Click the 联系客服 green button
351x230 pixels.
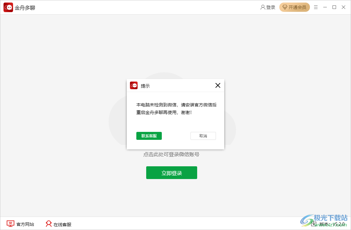(x=149, y=136)
